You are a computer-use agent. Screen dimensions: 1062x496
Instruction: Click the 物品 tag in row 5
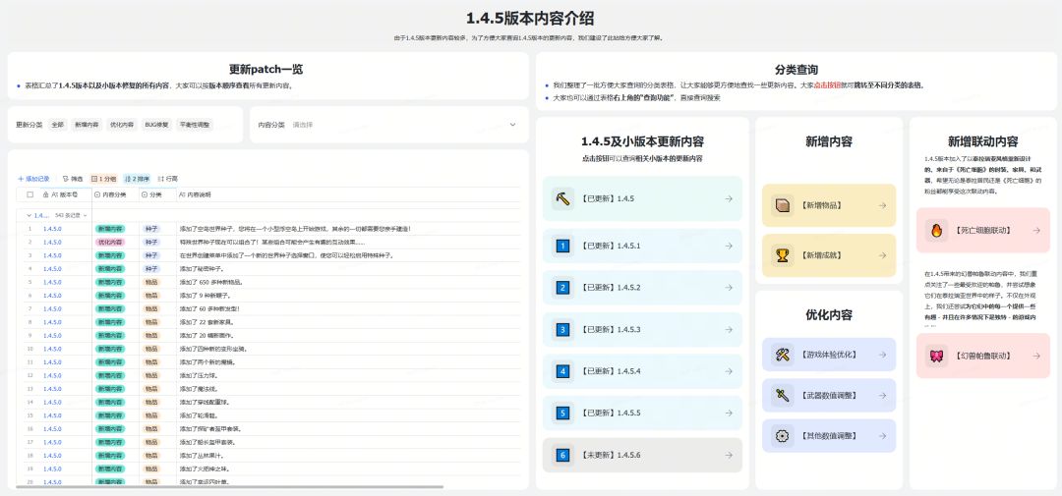[151, 282]
